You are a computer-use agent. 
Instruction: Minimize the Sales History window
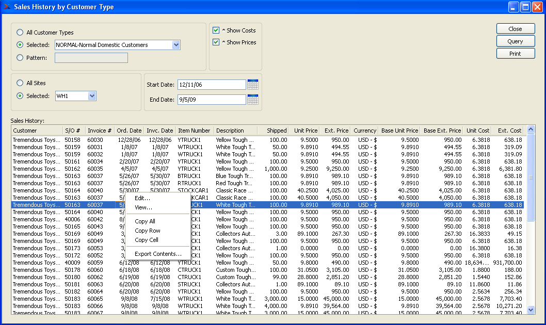point(513,7)
